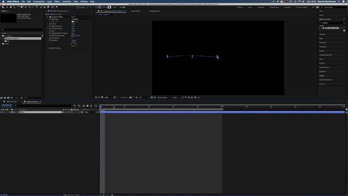Click the timeline current time indicator

pyautogui.click(x=101, y=107)
